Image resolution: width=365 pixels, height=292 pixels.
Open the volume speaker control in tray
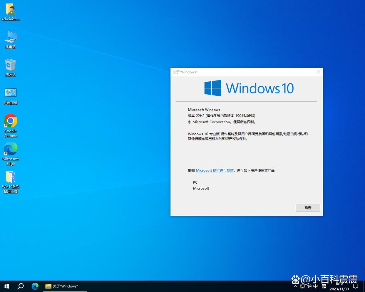309,286
